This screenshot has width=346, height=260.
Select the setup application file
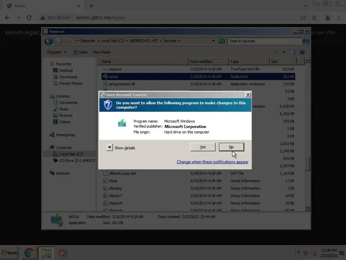(x=198, y=77)
